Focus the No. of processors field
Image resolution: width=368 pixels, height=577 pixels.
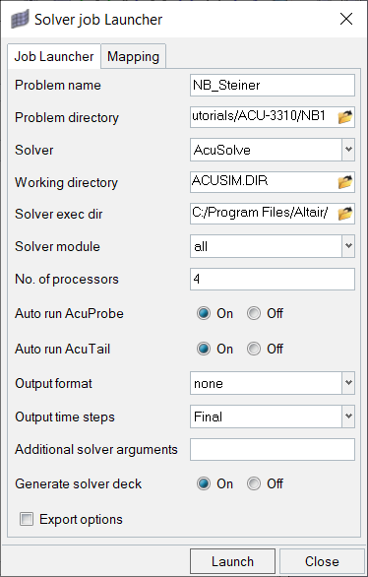coord(273,279)
